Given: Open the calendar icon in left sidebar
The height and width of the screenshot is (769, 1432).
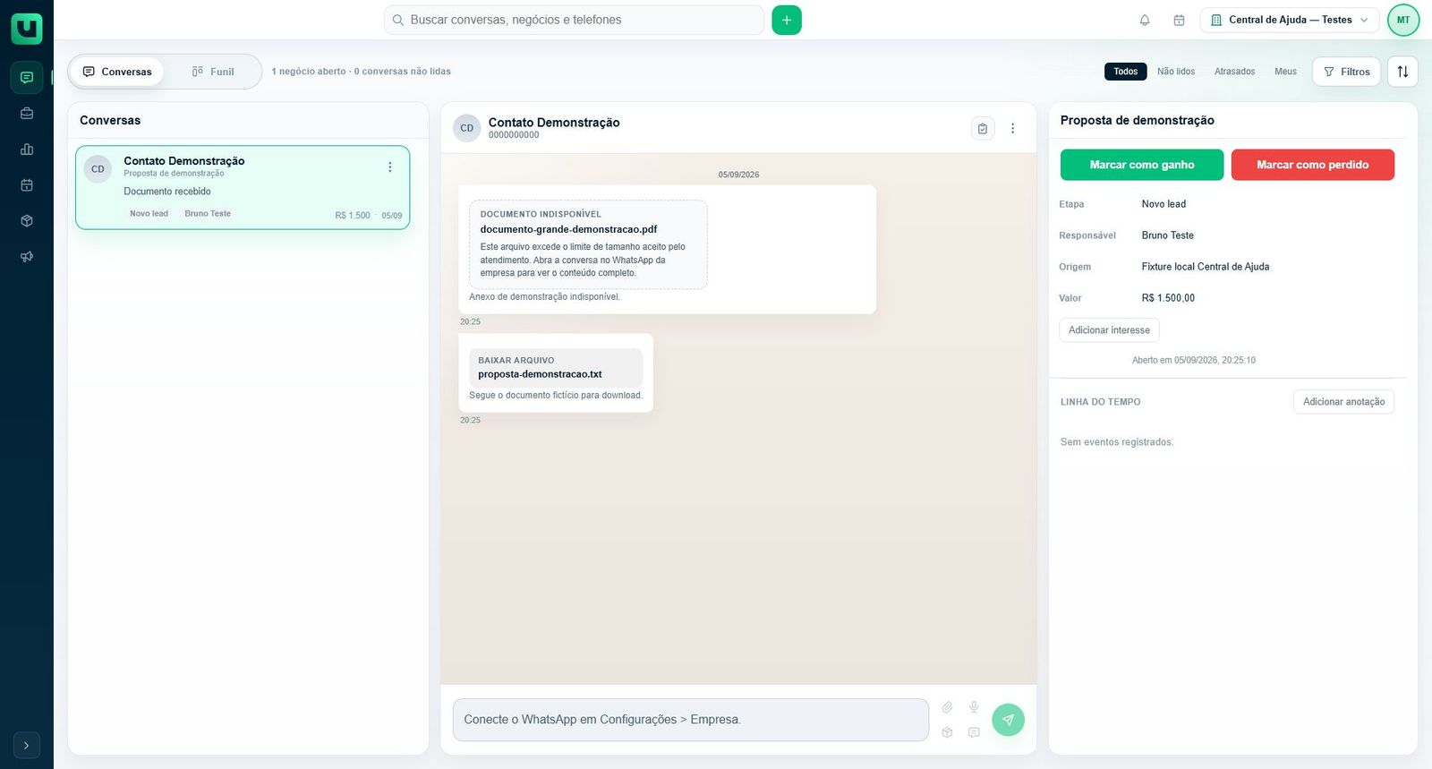Looking at the screenshot, I should coord(27,185).
